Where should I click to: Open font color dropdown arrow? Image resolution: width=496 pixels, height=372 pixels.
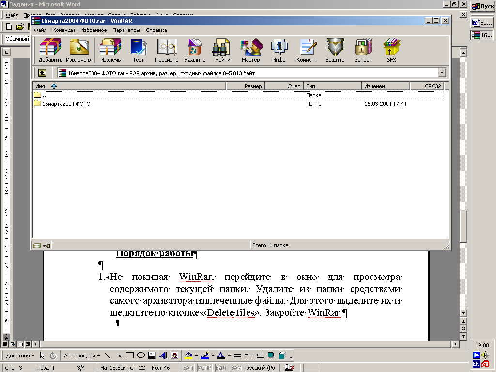click(229, 356)
